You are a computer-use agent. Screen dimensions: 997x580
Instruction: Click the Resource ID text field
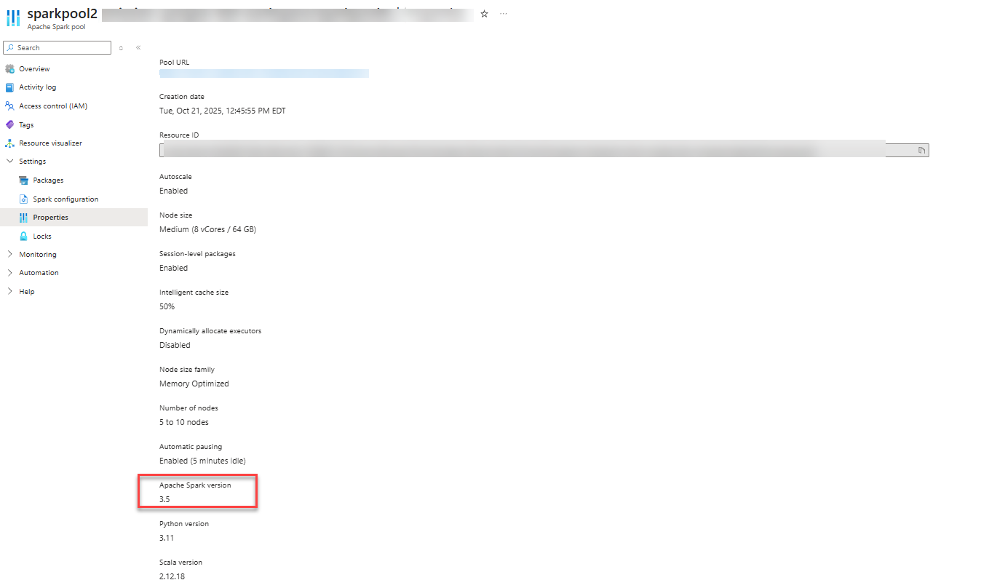[x=544, y=151]
